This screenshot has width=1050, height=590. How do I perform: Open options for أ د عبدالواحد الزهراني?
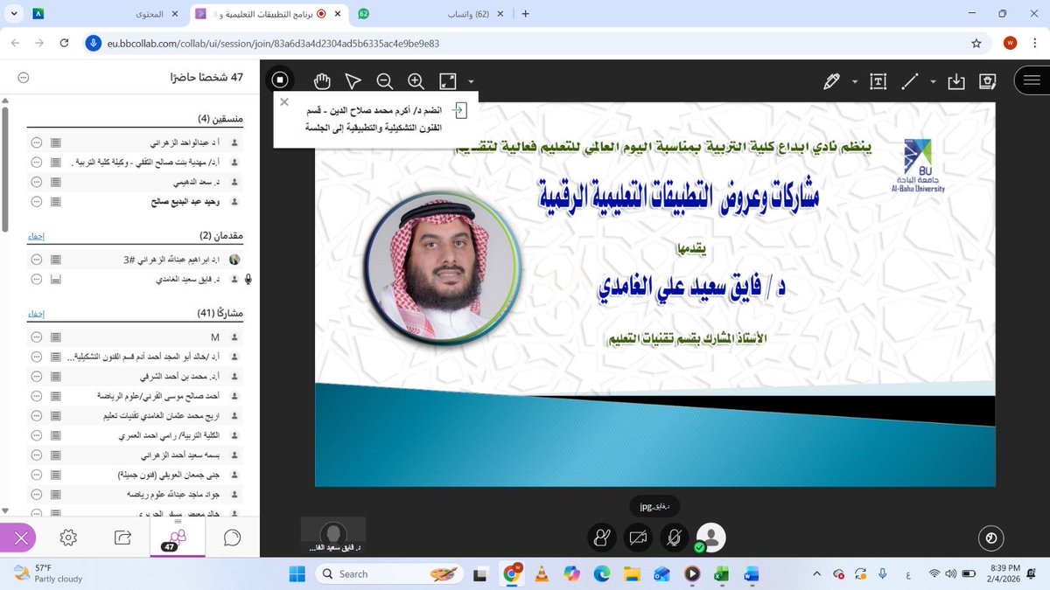click(x=36, y=142)
